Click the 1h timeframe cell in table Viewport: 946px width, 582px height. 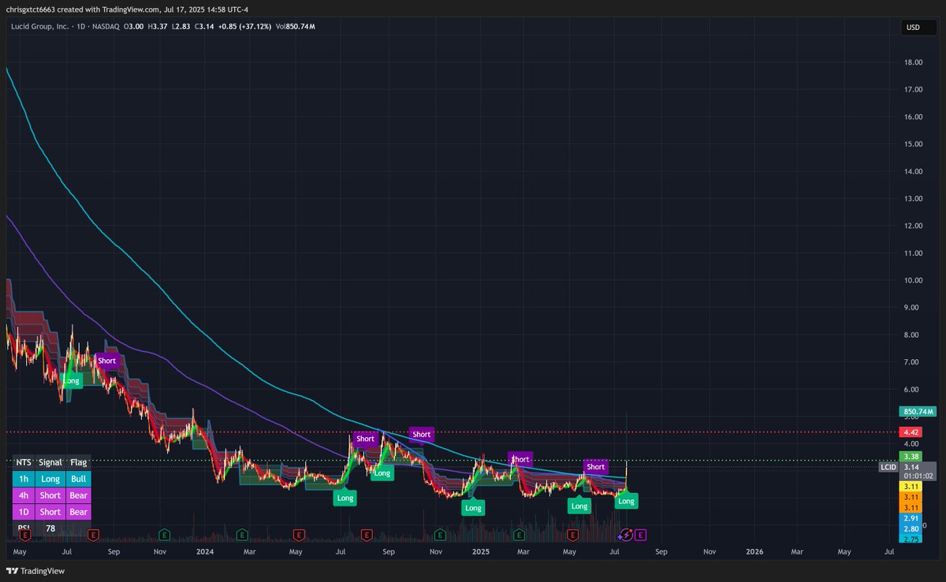point(24,479)
